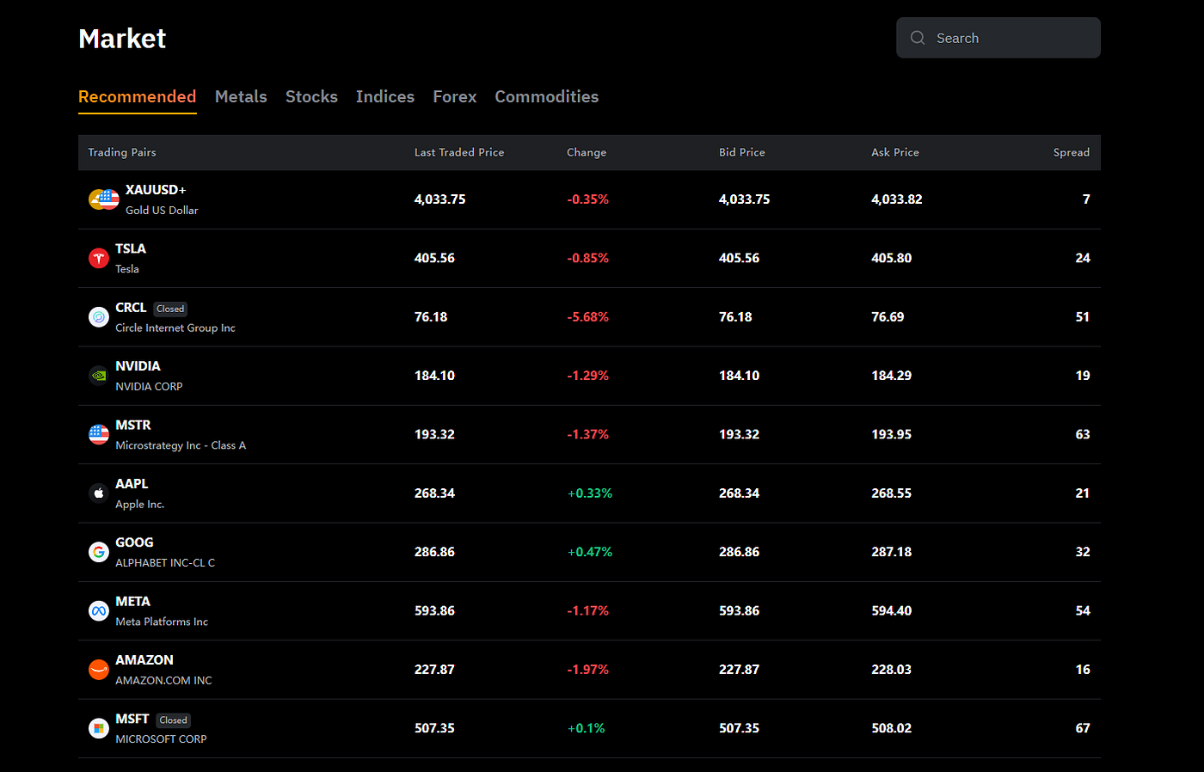Open the Metals tab
This screenshot has height=772, width=1204.
[x=241, y=97]
